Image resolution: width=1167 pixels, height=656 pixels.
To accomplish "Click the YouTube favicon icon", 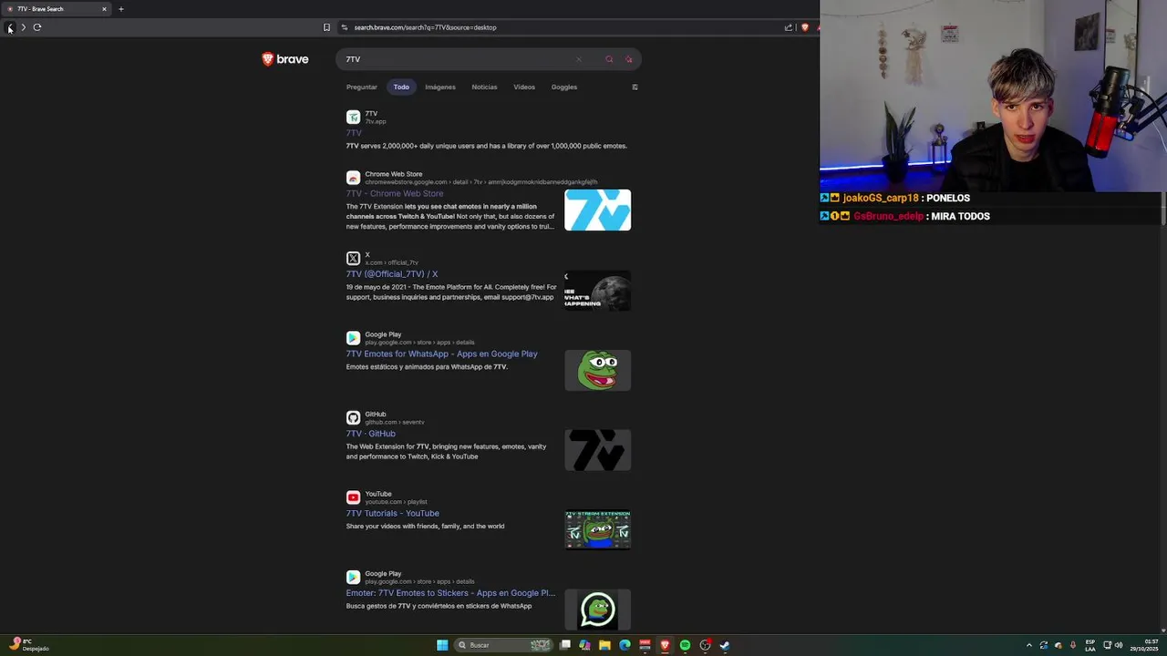I will coord(353,497).
